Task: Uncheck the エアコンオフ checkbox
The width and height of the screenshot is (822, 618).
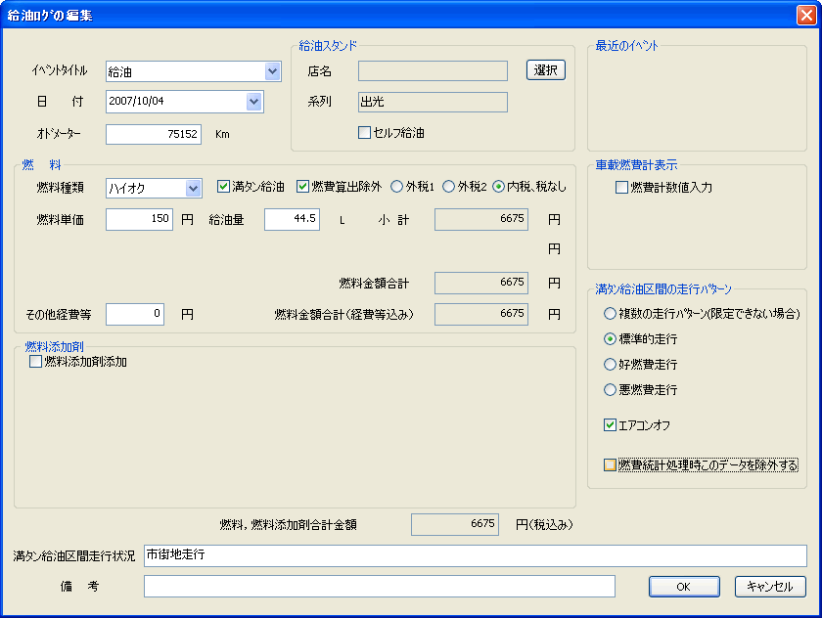Action: (611, 425)
